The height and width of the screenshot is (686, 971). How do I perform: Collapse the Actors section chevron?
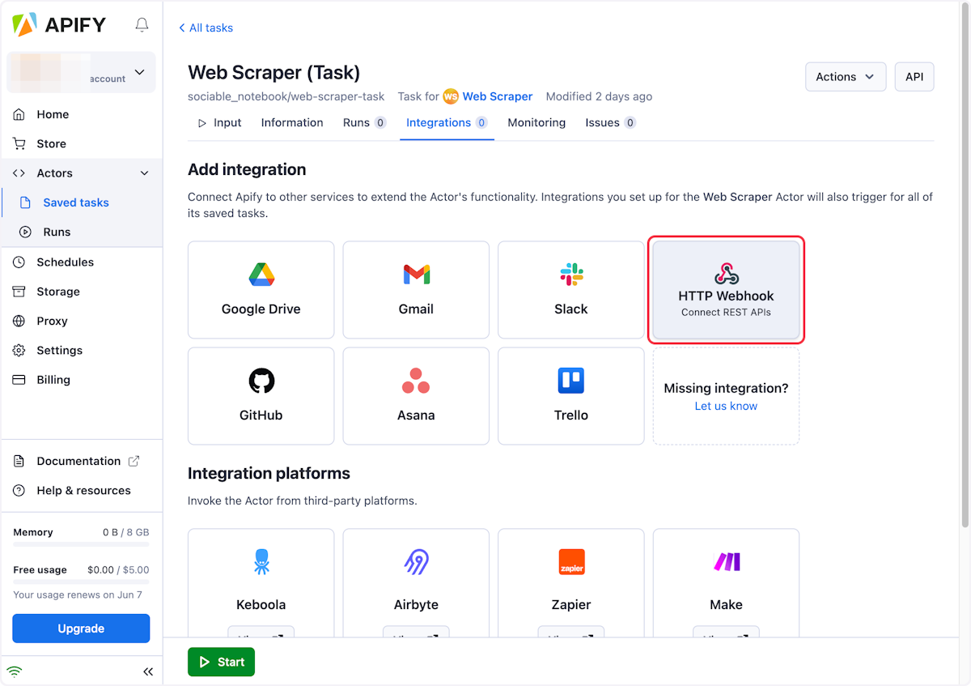pos(145,173)
